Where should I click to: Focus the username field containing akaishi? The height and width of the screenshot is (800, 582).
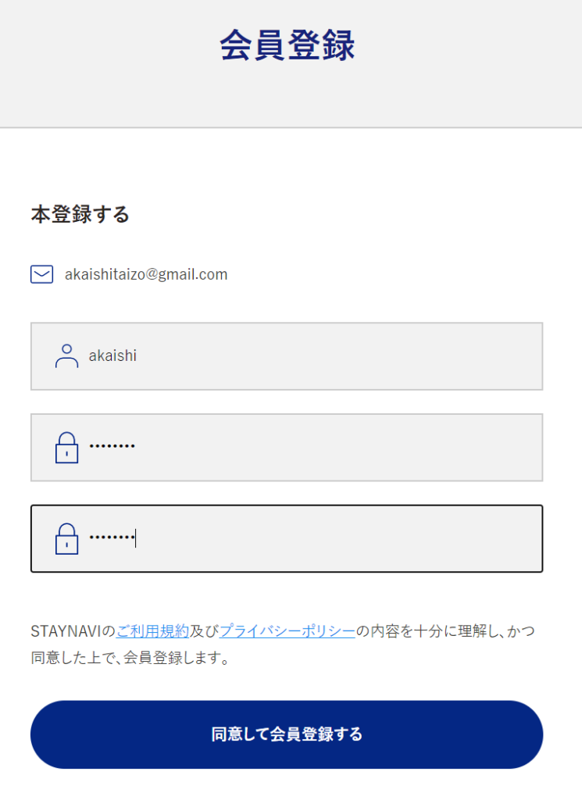(x=312, y=356)
